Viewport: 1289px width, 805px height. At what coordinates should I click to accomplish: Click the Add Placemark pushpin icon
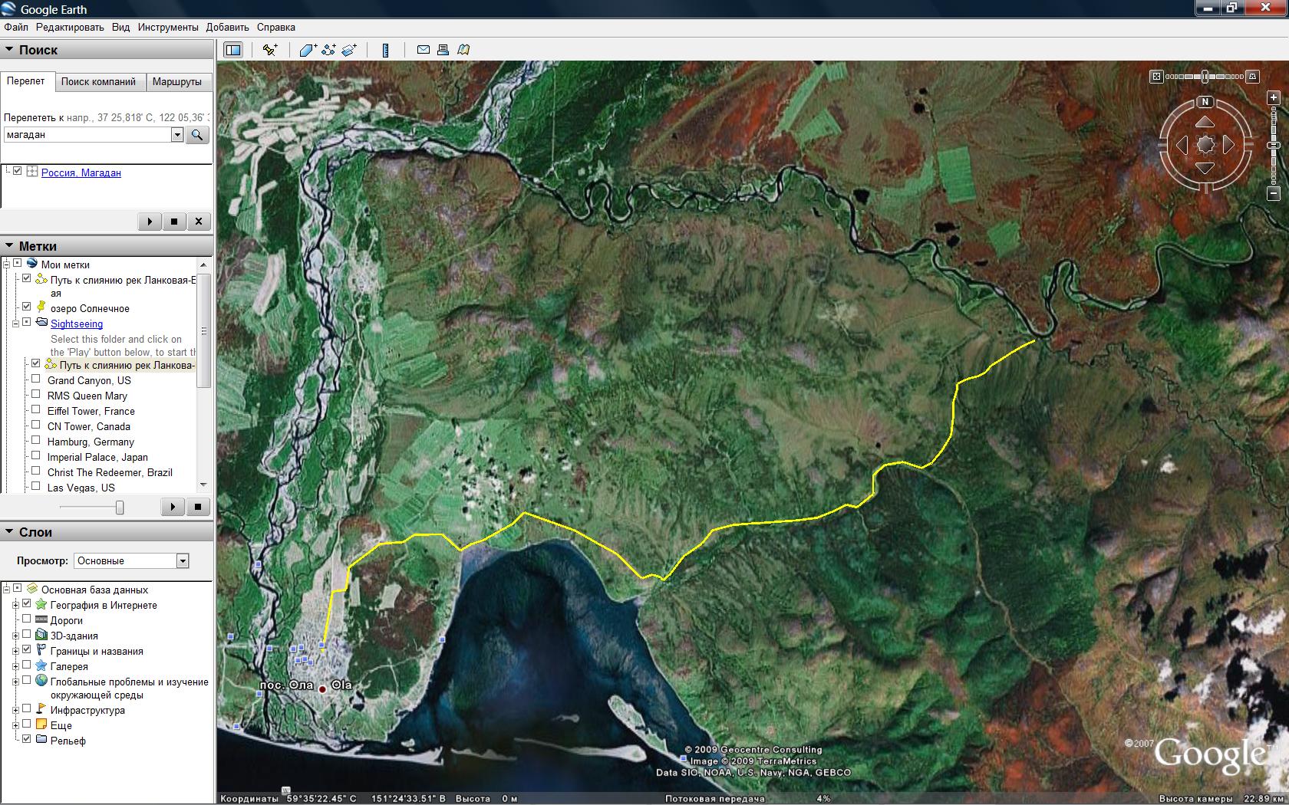(x=269, y=50)
